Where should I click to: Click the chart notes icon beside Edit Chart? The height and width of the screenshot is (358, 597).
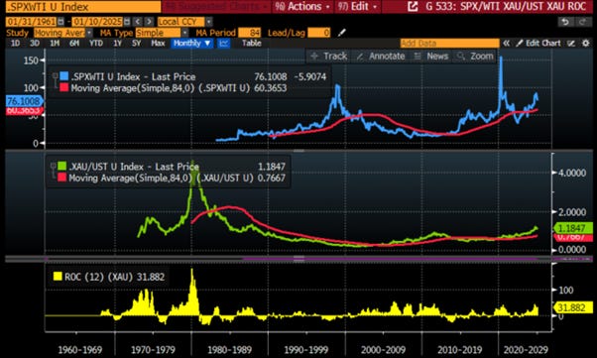click(571, 43)
